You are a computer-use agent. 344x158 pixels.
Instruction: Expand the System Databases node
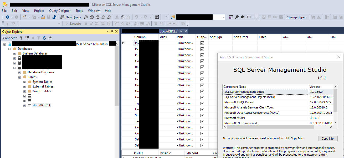[x=15, y=53]
